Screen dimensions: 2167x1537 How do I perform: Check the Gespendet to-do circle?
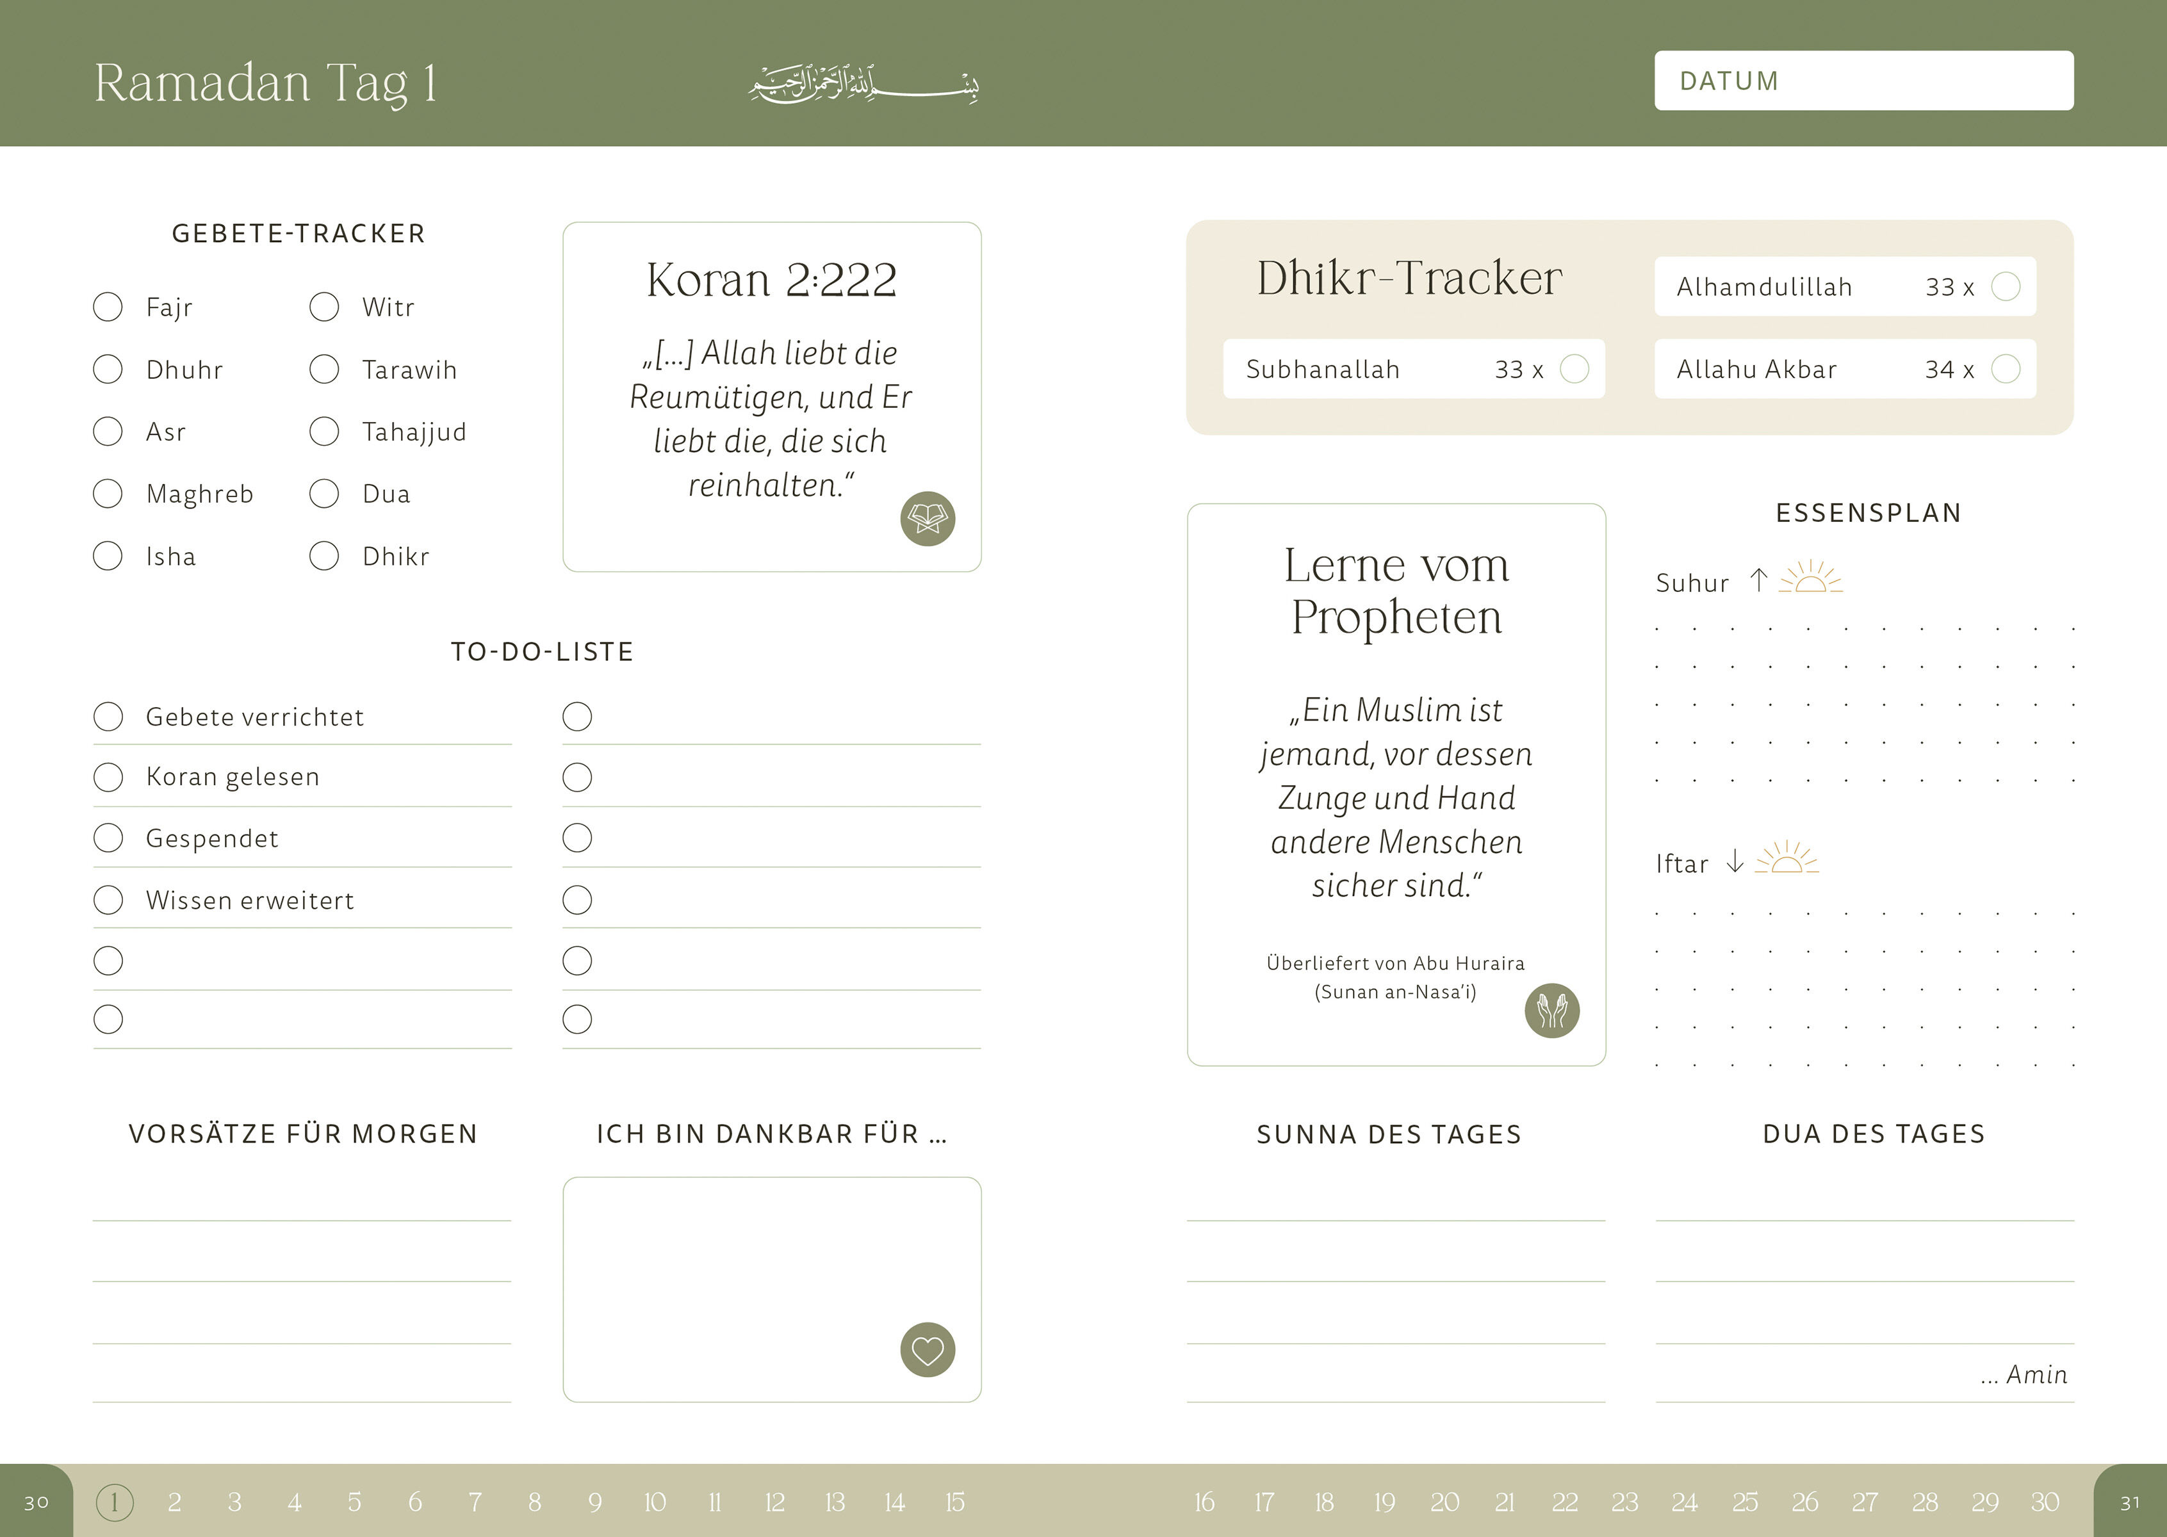pyautogui.click(x=109, y=838)
